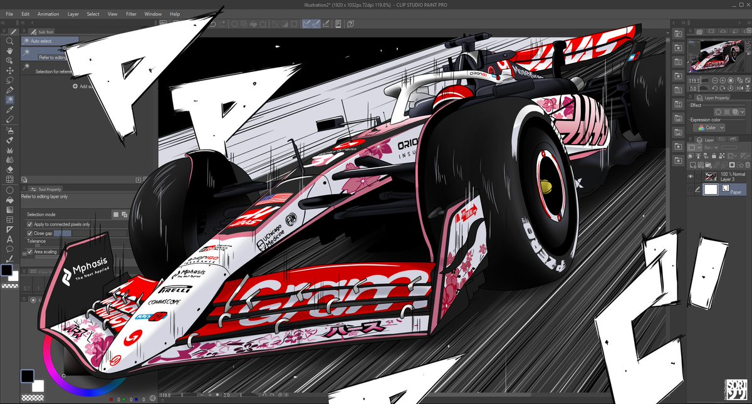The image size is (752, 404).
Task: Open the Filter menu
Action: pos(131,14)
